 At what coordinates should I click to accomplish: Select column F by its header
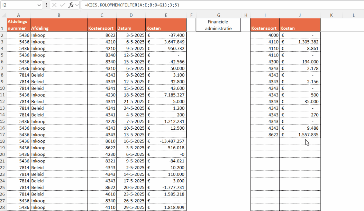click(191, 15)
